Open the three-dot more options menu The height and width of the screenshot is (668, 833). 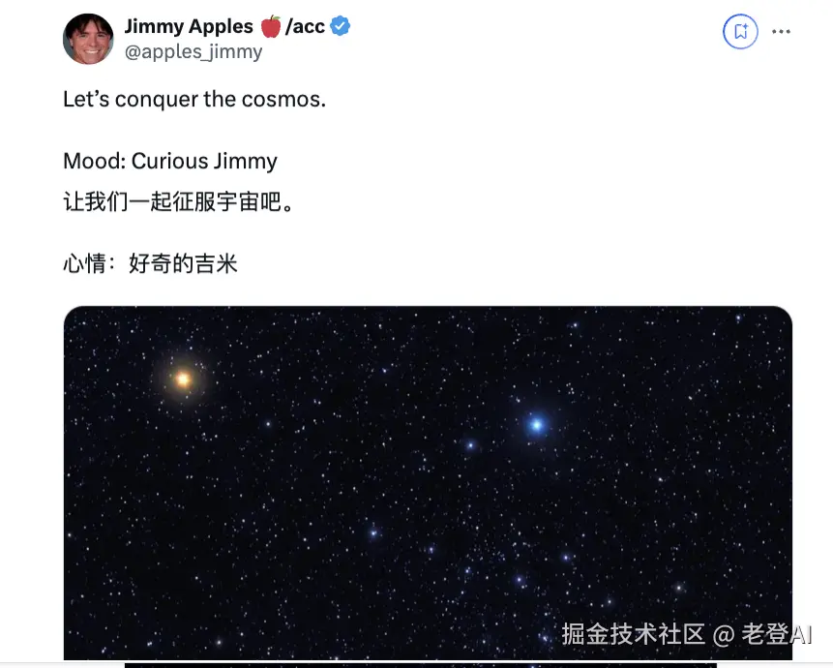[781, 32]
